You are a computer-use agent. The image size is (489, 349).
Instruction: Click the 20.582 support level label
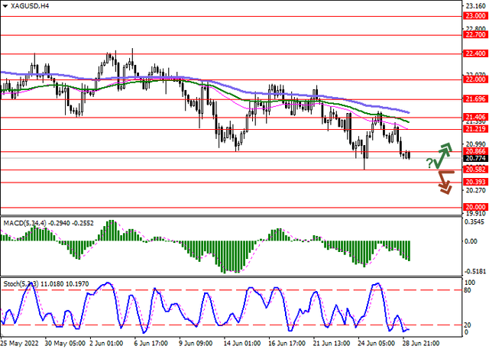[474, 170]
